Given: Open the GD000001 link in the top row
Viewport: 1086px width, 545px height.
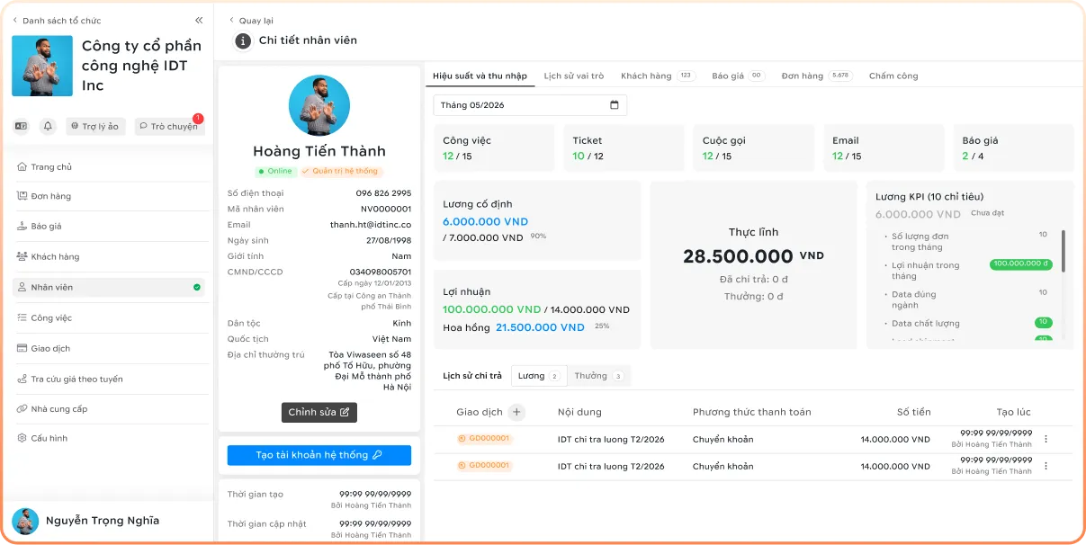Looking at the screenshot, I should point(484,440).
